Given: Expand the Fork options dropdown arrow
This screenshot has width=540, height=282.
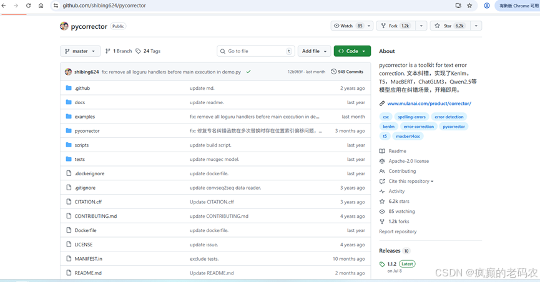Looking at the screenshot, I should [x=421, y=26].
